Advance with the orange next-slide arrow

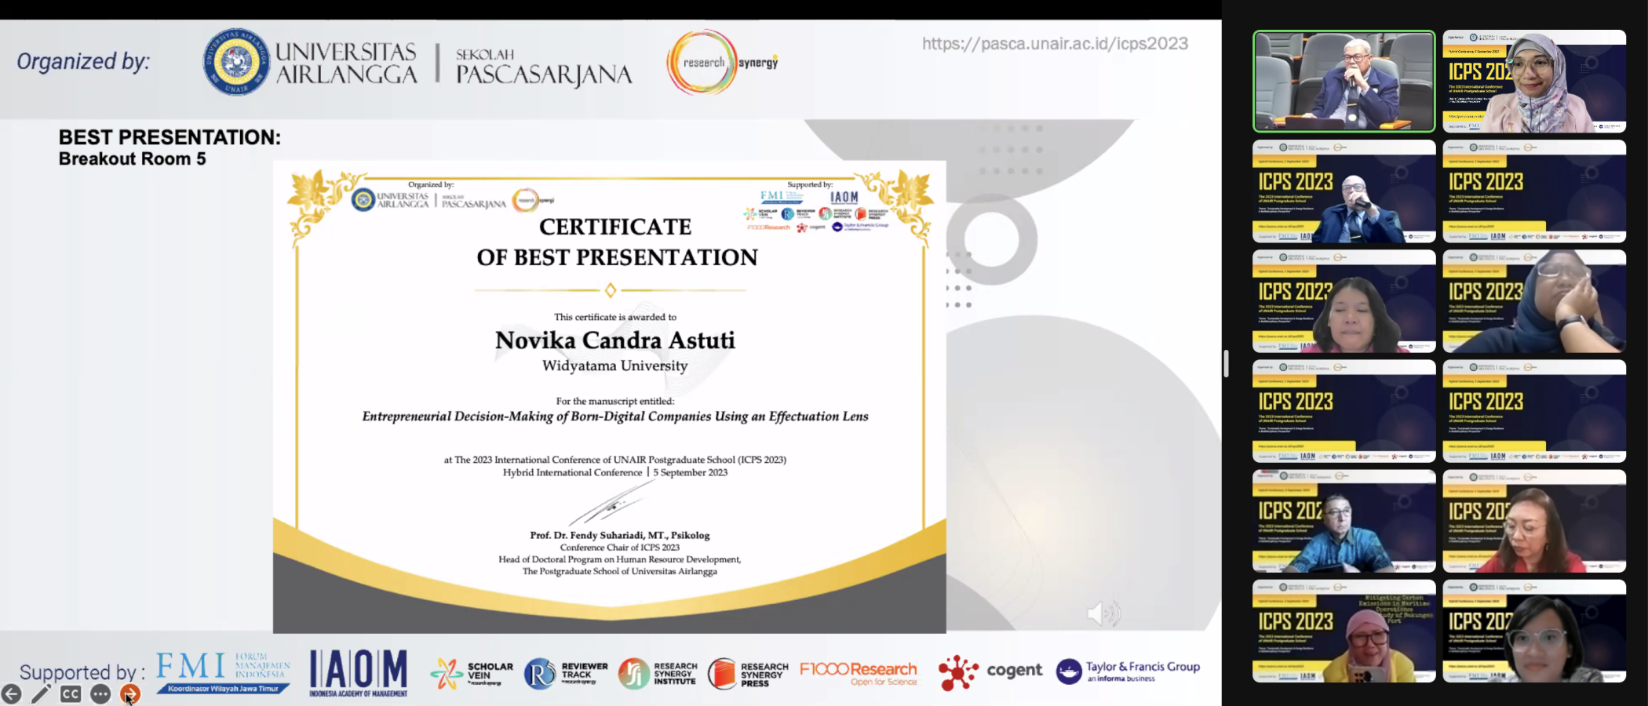click(x=130, y=693)
